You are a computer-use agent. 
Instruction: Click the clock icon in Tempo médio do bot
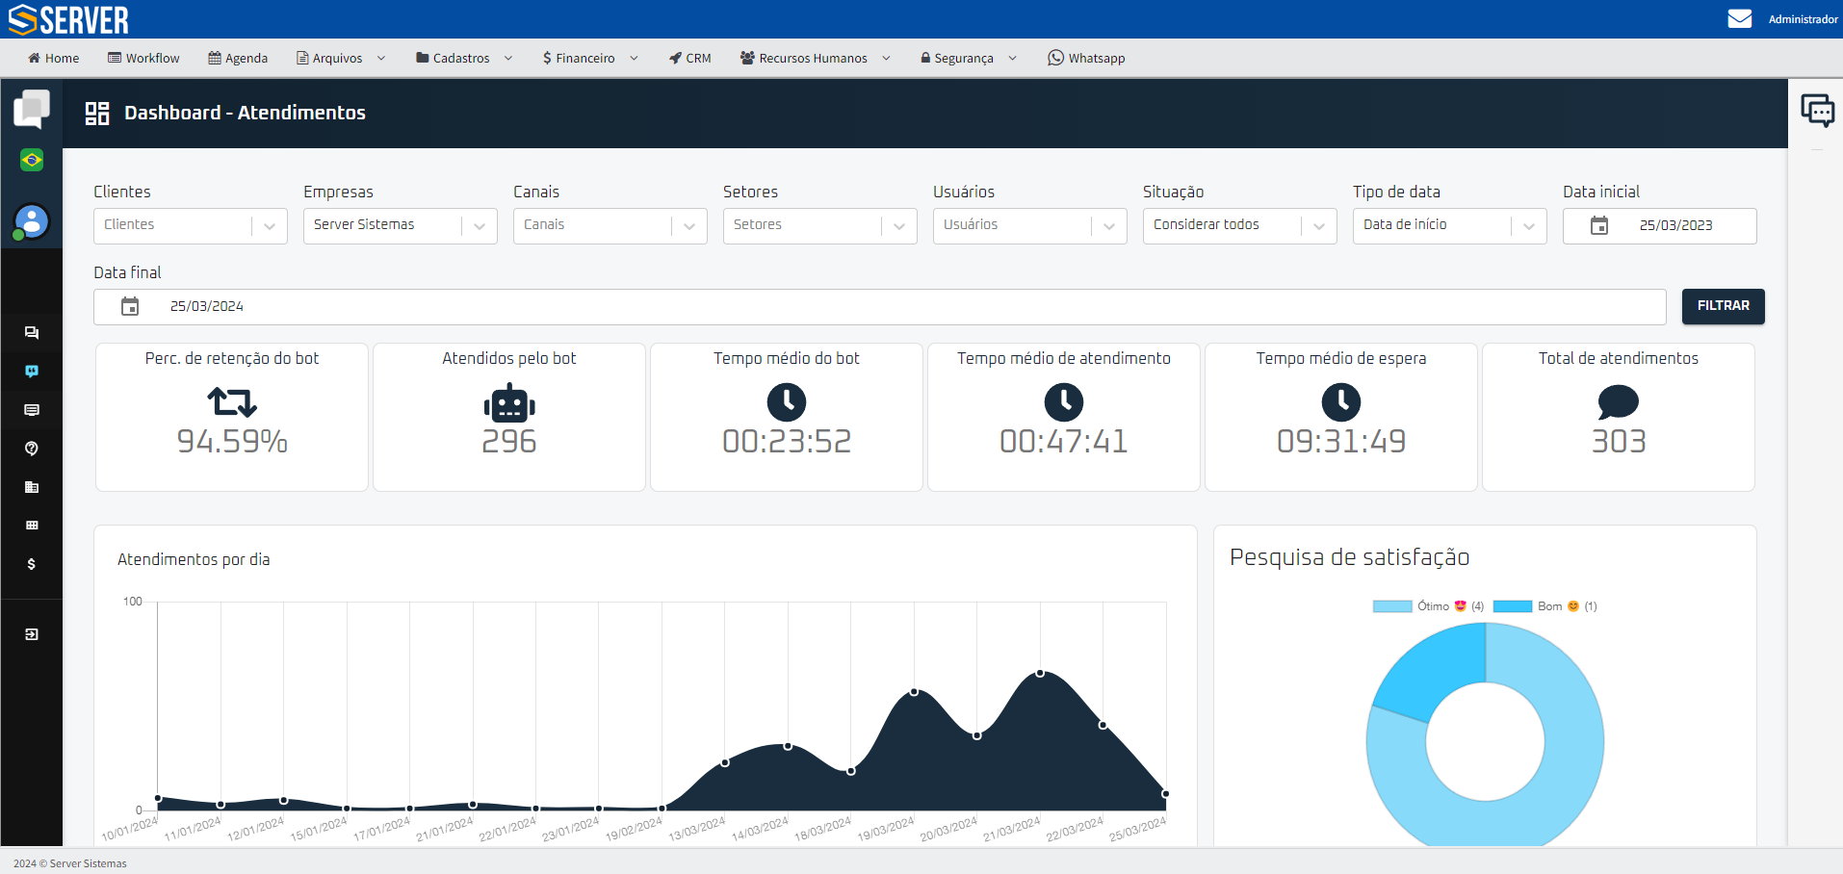(787, 402)
